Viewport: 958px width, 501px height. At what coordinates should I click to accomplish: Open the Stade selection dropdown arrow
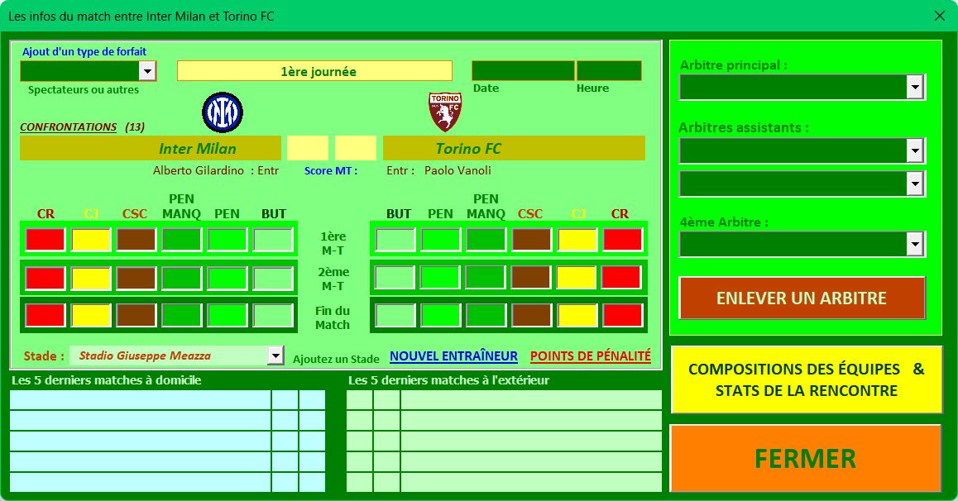tap(275, 356)
